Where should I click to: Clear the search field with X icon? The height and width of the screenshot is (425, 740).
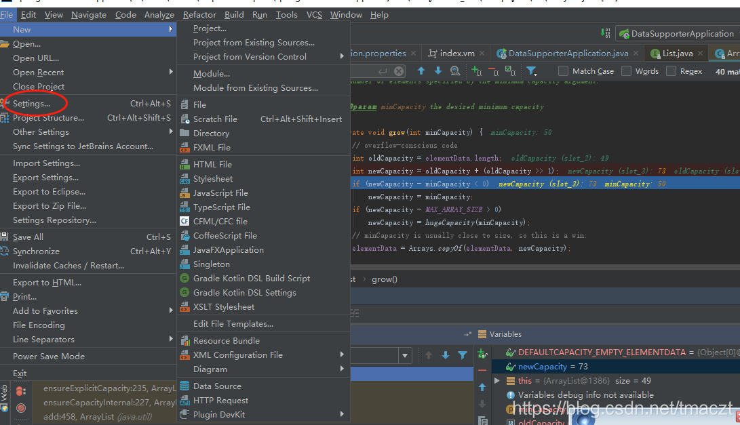tap(399, 70)
